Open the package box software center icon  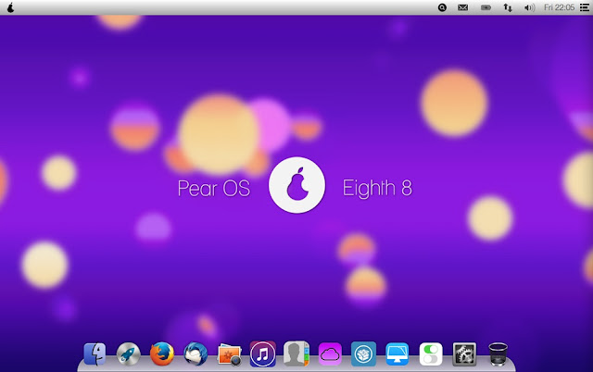point(363,353)
